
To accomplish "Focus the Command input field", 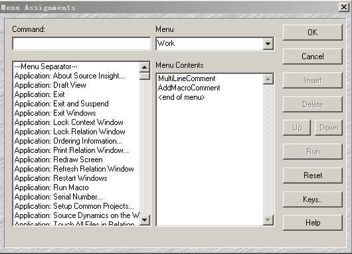I will [x=81, y=44].
